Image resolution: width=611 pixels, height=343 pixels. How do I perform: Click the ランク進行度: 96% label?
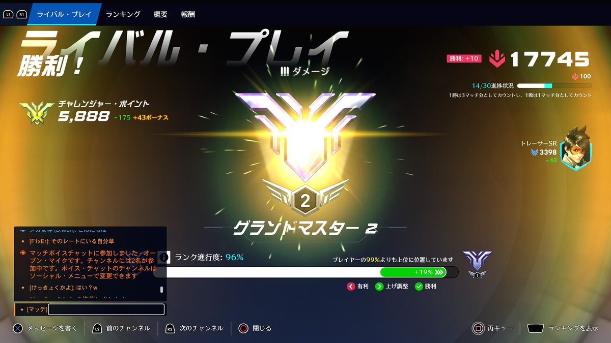(209, 257)
